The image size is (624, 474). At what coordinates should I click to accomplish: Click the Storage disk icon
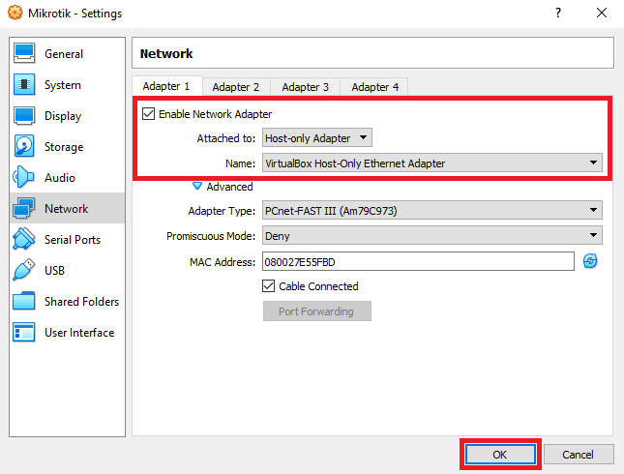point(24,146)
